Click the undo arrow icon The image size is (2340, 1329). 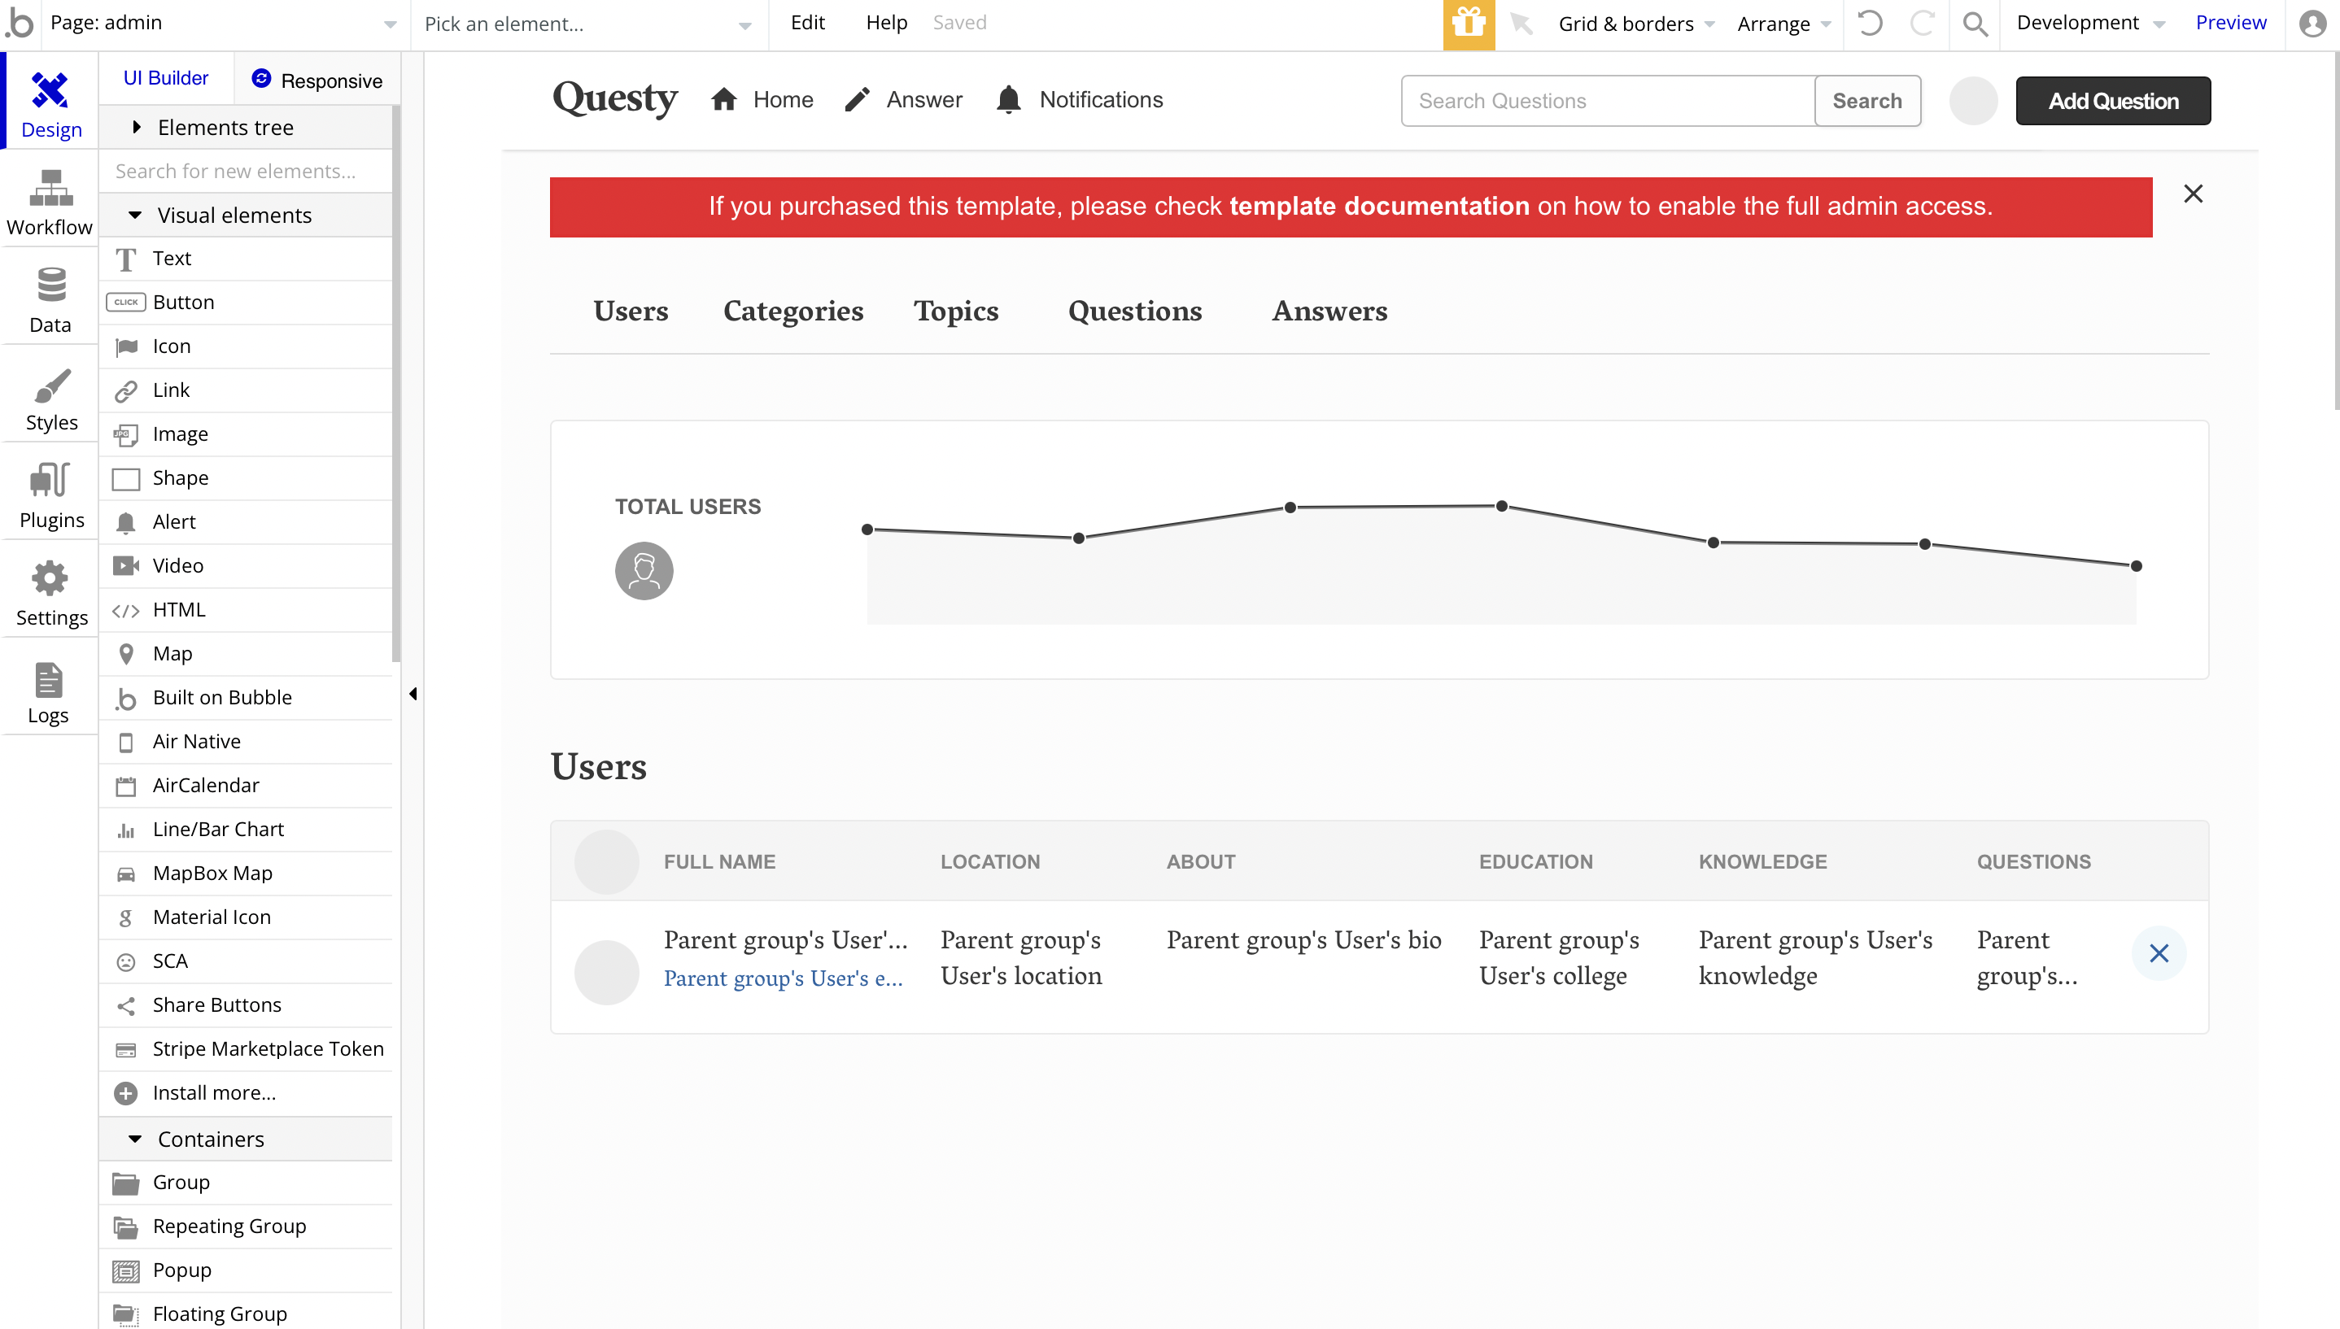click(1869, 24)
